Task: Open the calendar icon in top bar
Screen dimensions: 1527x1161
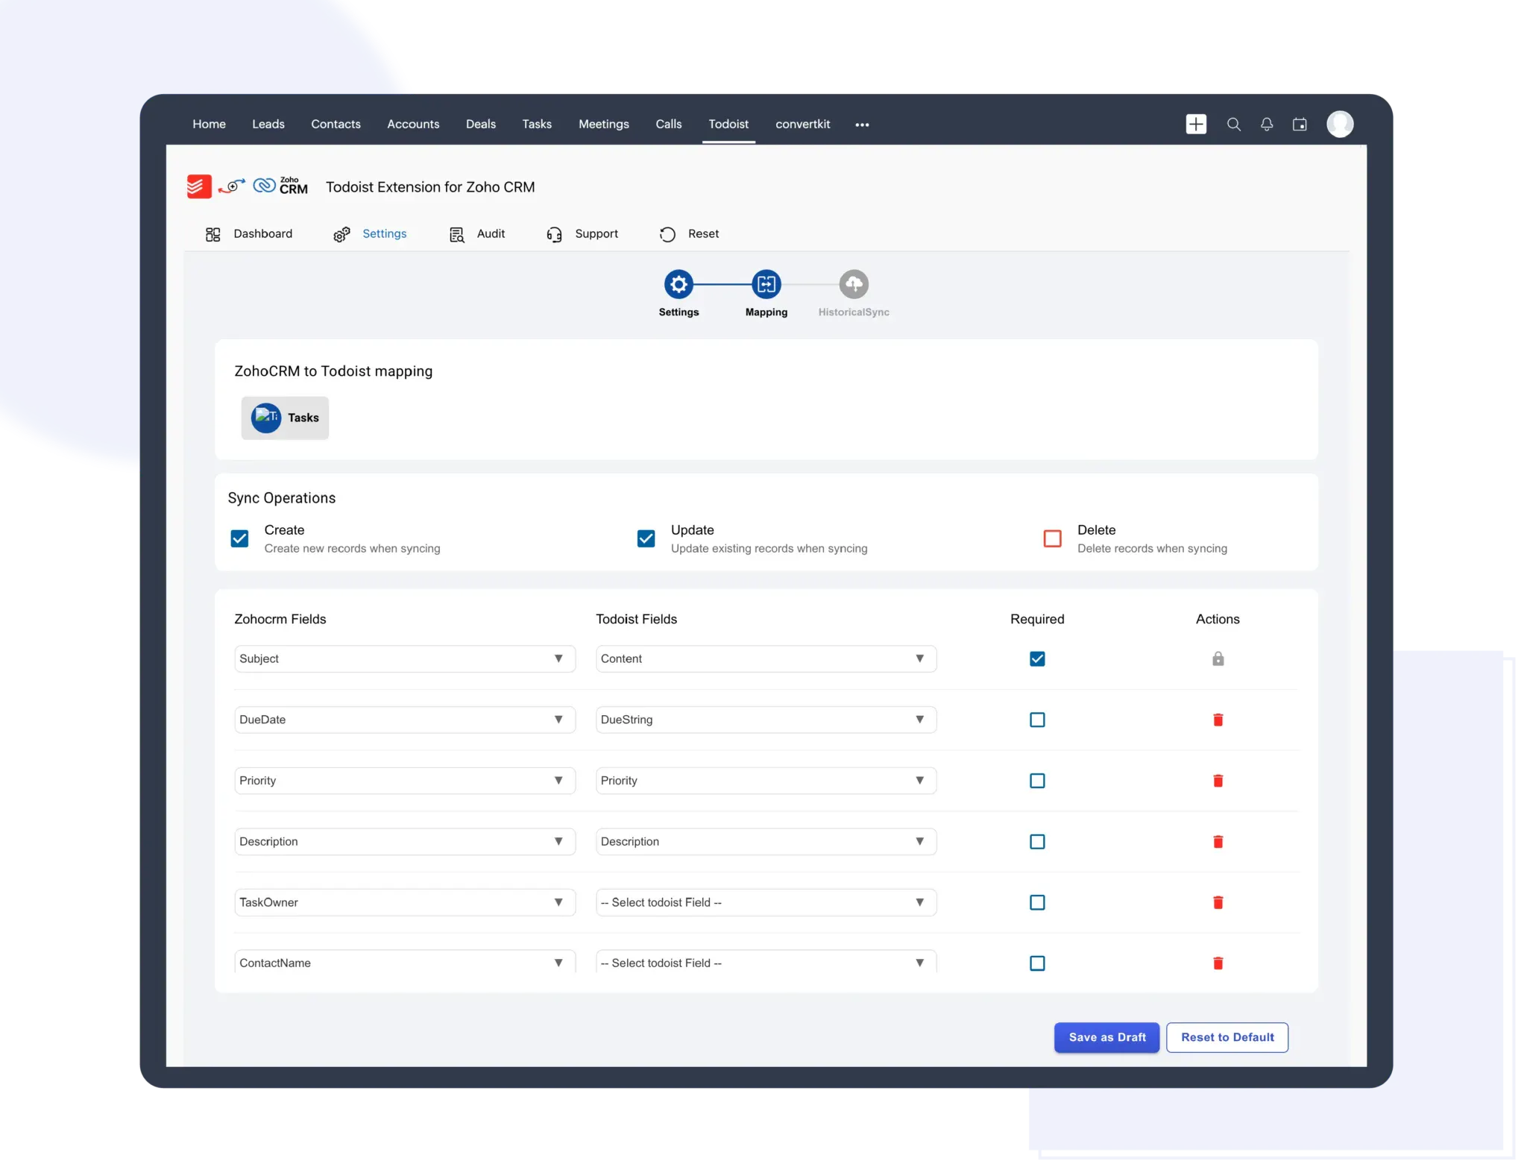Action: [1300, 125]
